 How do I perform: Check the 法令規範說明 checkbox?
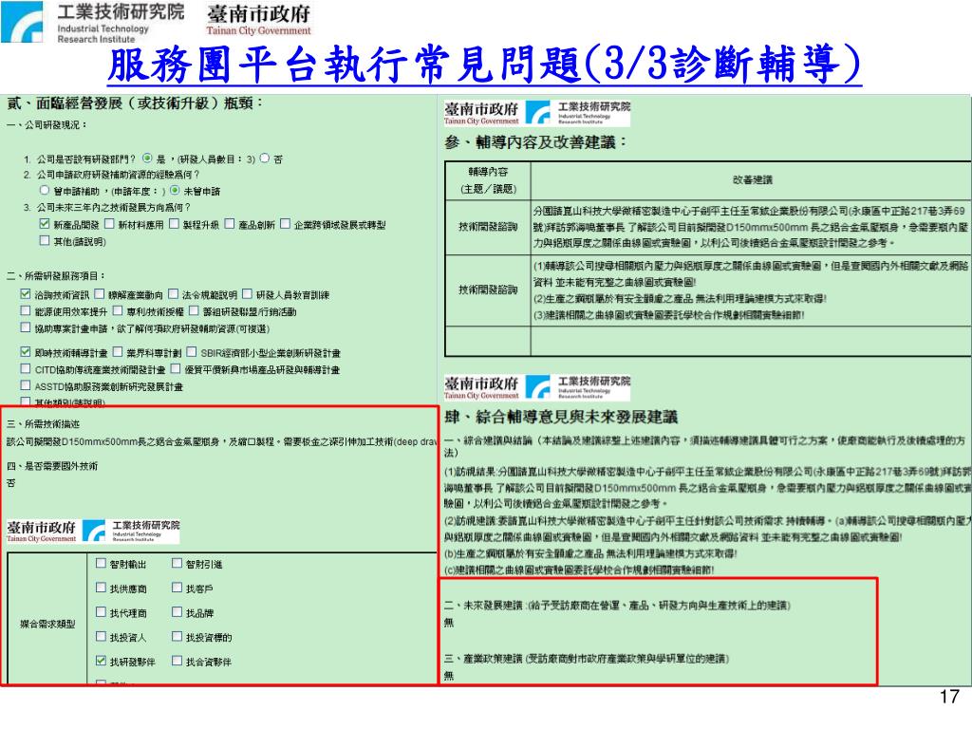click(x=174, y=294)
